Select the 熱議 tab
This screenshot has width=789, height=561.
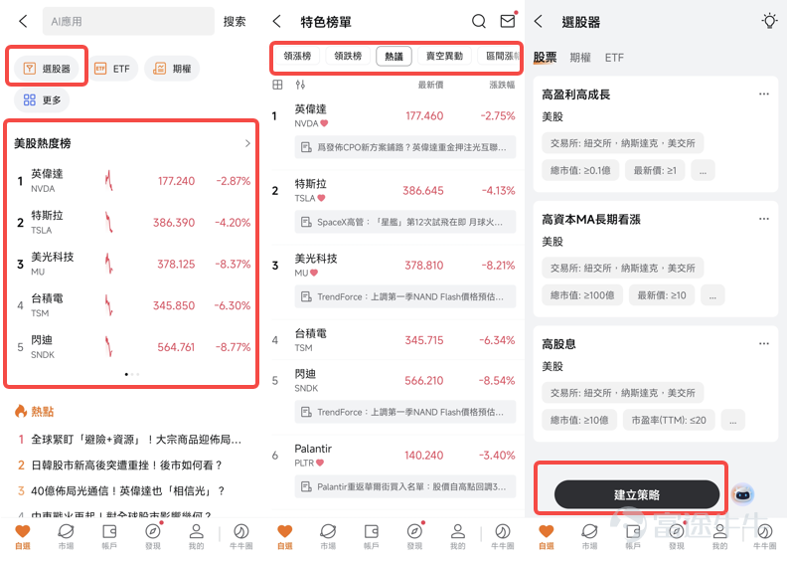click(x=394, y=57)
